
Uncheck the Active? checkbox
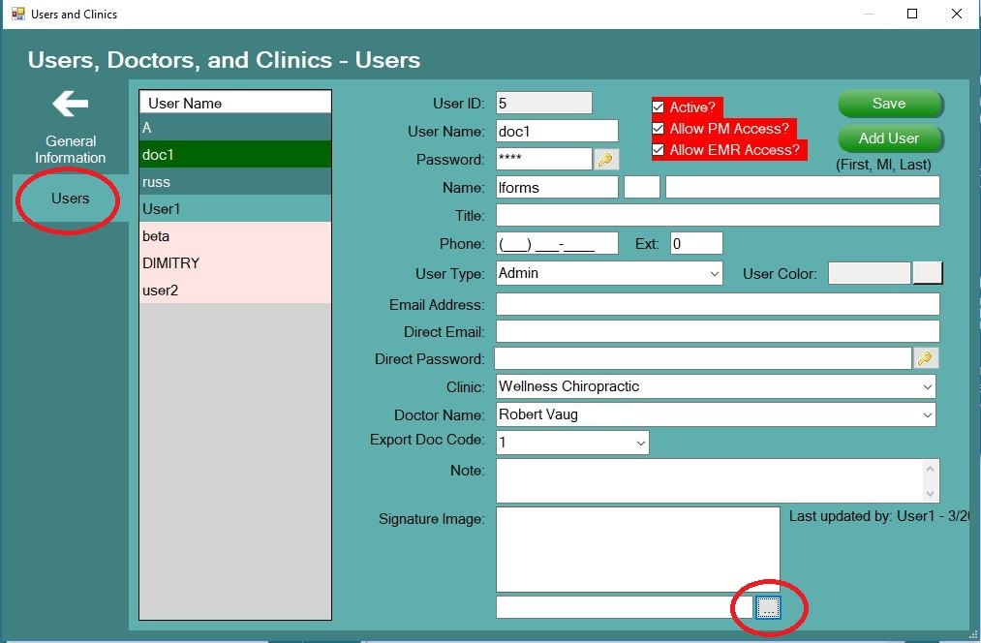point(659,107)
